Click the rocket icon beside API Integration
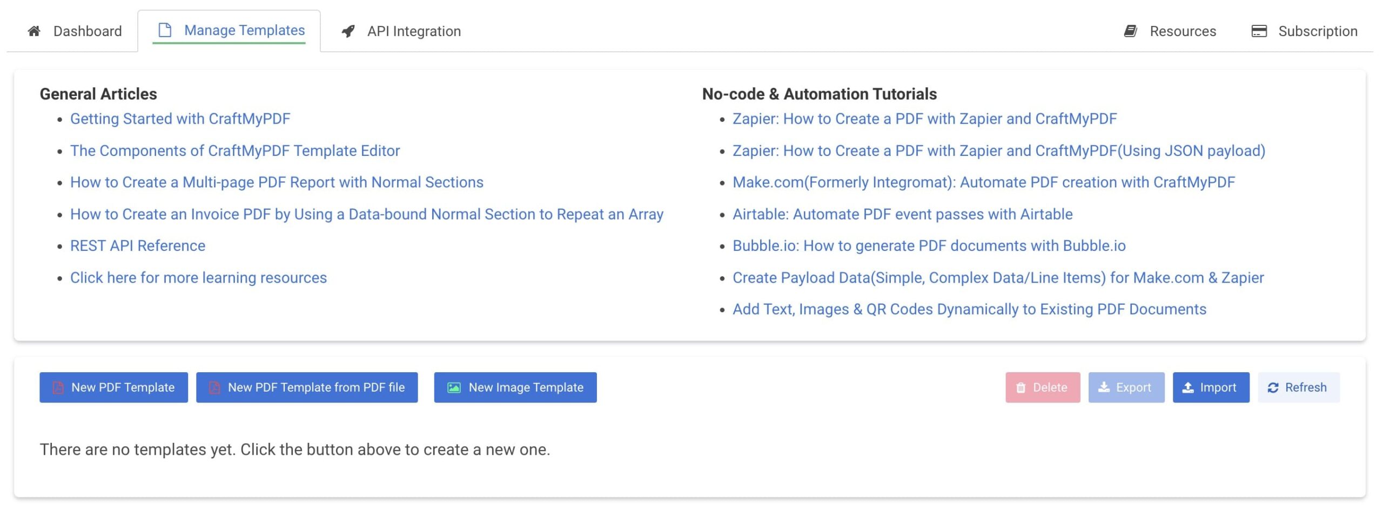Image resolution: width=1383 pixels, height=519 pixels. (348, 31)
